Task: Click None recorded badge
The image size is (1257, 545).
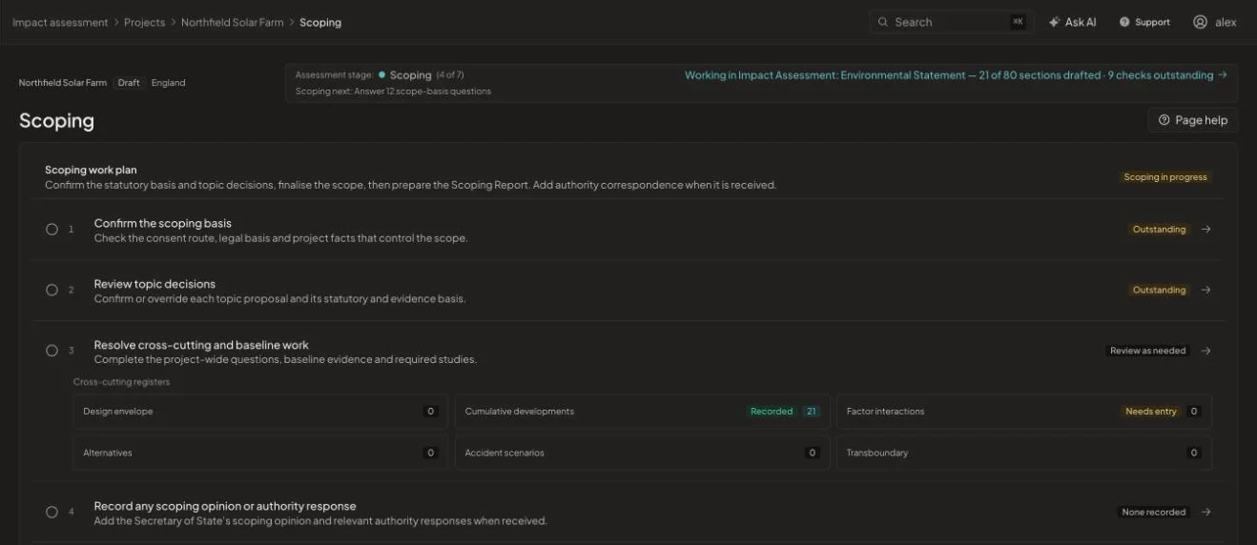Action: point(1154,513)
